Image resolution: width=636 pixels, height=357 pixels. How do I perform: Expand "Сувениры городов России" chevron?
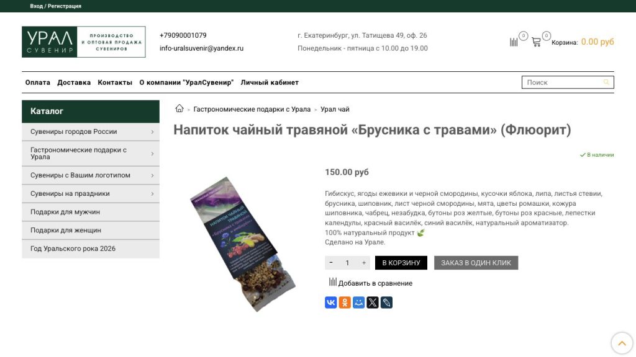[x=153, y=131]
